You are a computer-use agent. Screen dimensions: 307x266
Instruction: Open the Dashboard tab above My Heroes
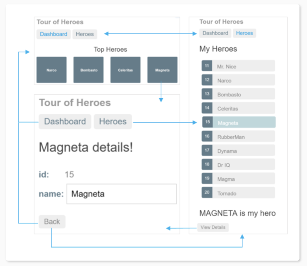215,33
